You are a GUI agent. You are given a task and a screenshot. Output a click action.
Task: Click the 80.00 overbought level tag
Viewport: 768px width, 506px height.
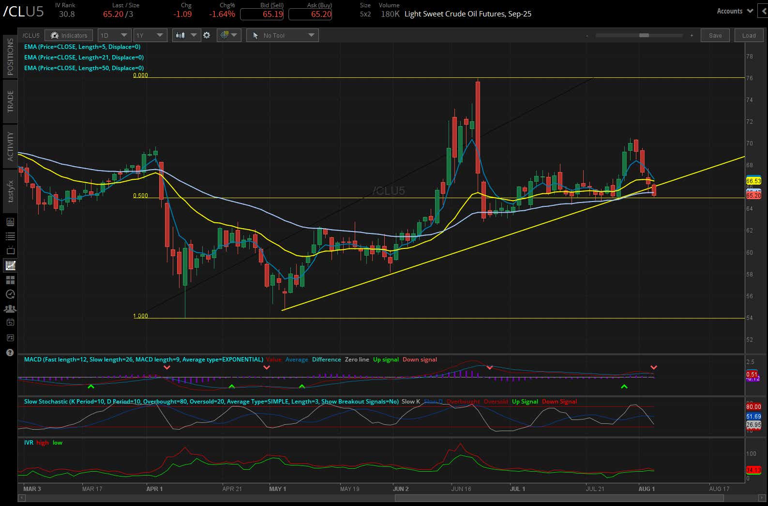(x=753, y=407)
